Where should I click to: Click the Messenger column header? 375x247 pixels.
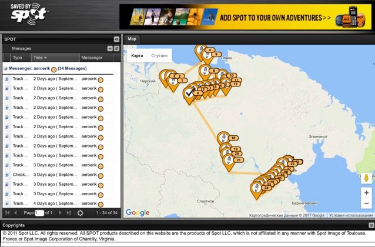pyautogui.click(x=96, y=58)
